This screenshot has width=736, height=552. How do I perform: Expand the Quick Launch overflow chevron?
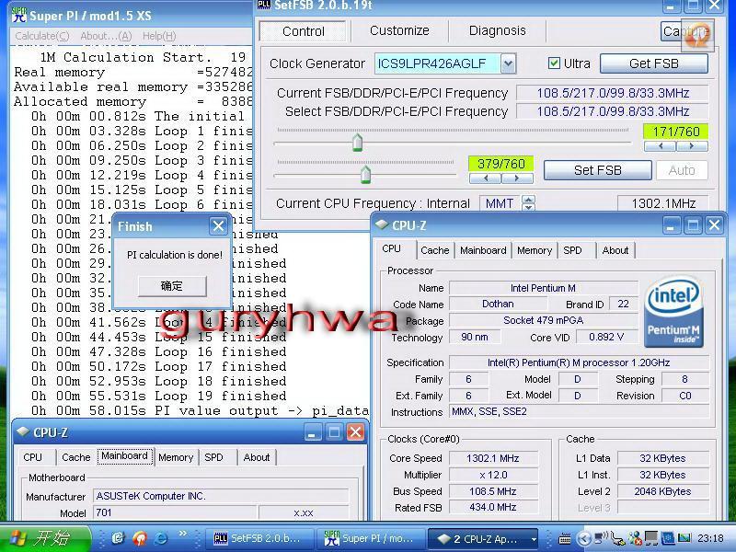182,534
